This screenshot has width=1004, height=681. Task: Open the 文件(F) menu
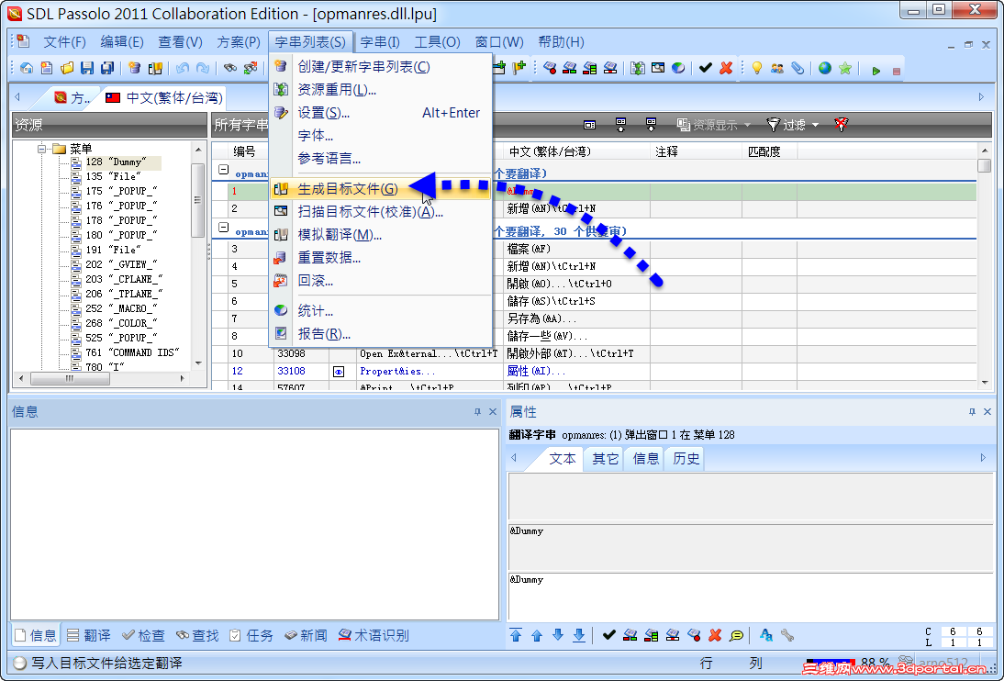coord(64,42)
